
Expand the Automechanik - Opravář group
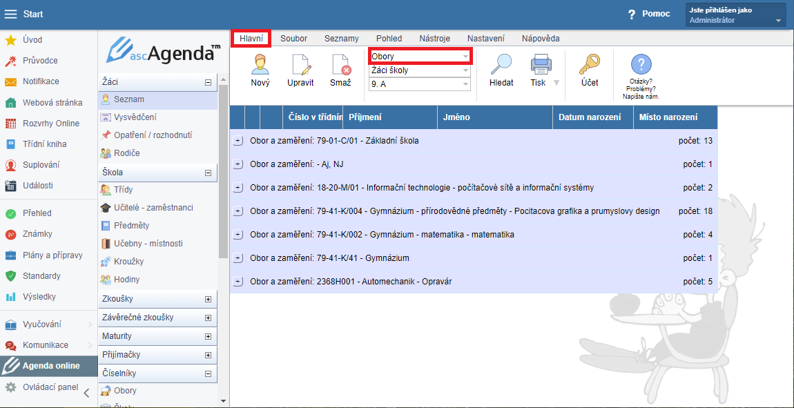click(x=238, y=282)
